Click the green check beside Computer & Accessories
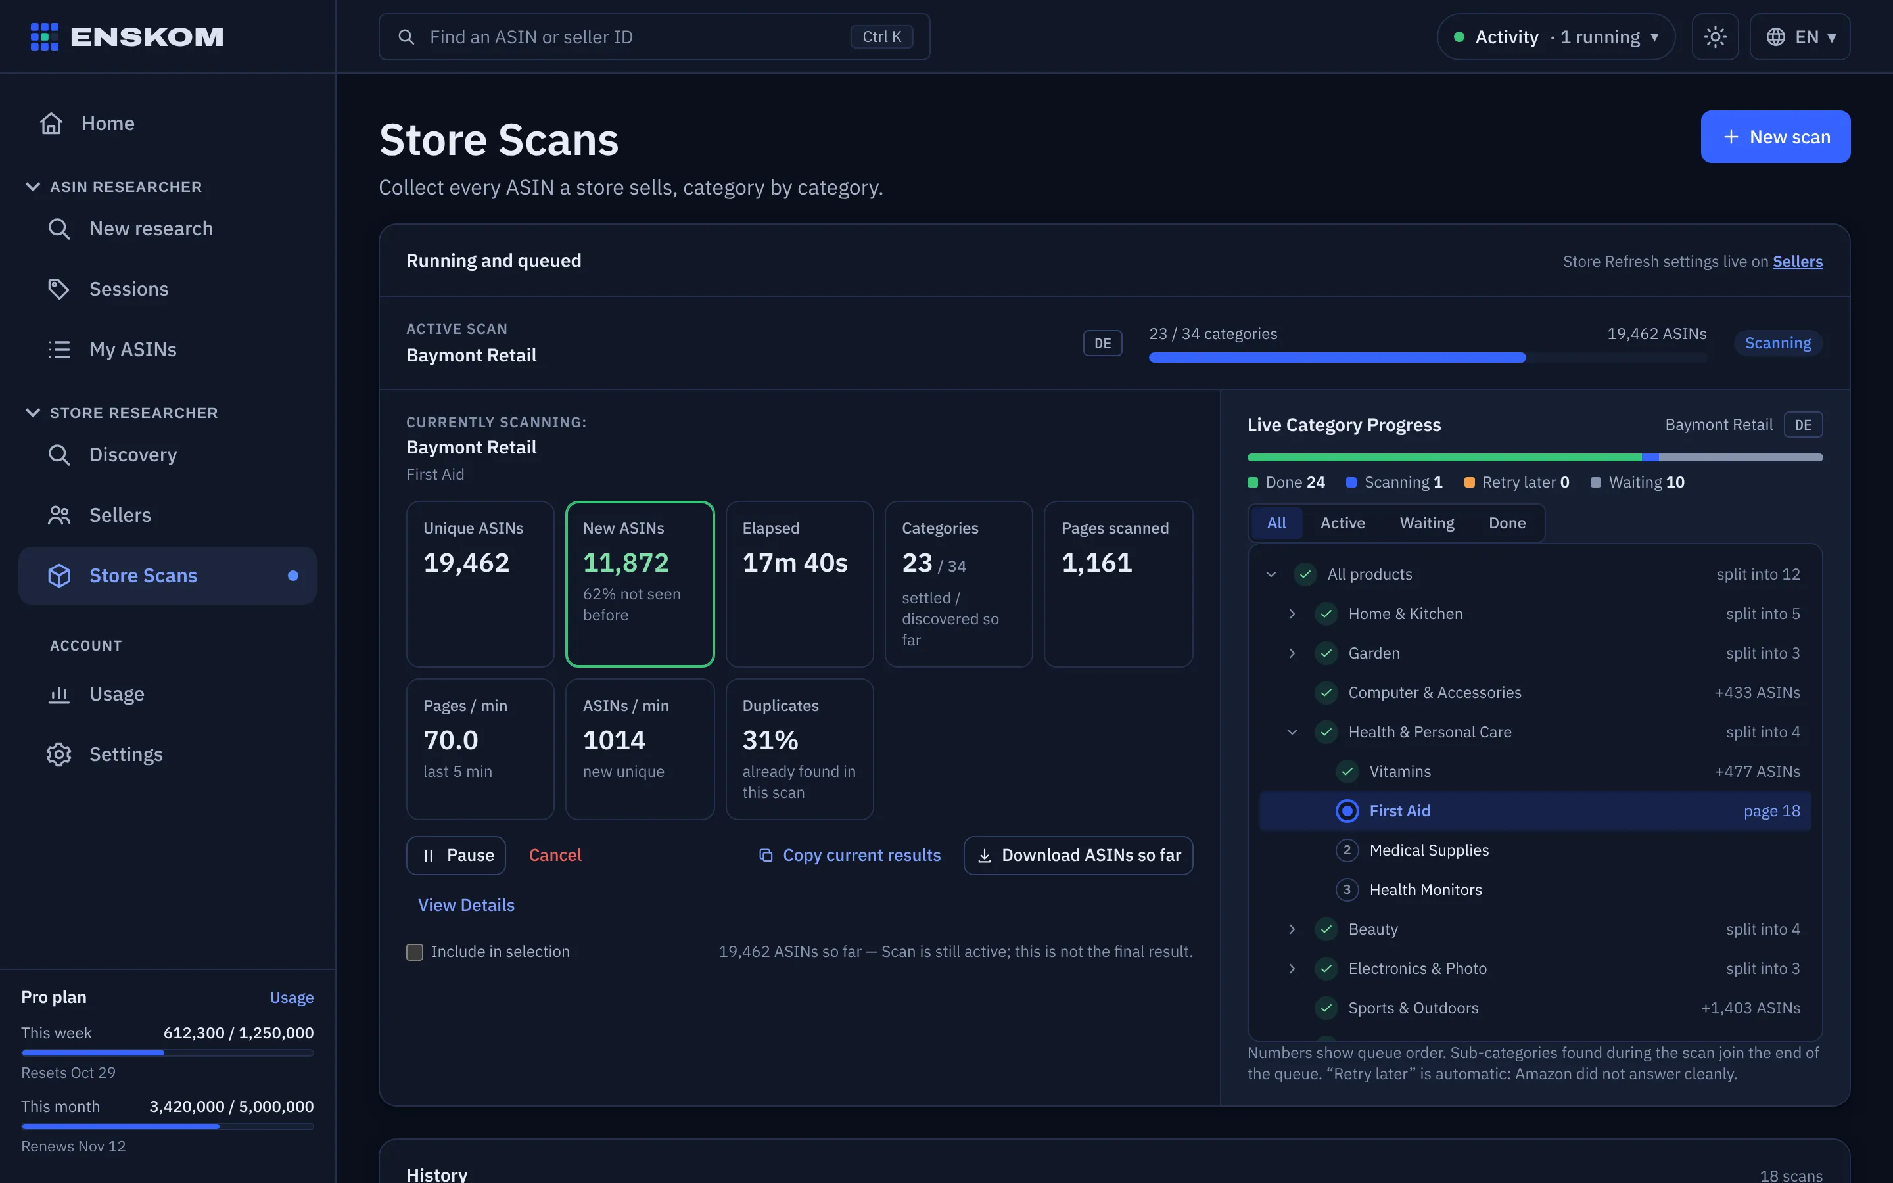This screenshot has width=1893, height=1183. coord(1326,693)
